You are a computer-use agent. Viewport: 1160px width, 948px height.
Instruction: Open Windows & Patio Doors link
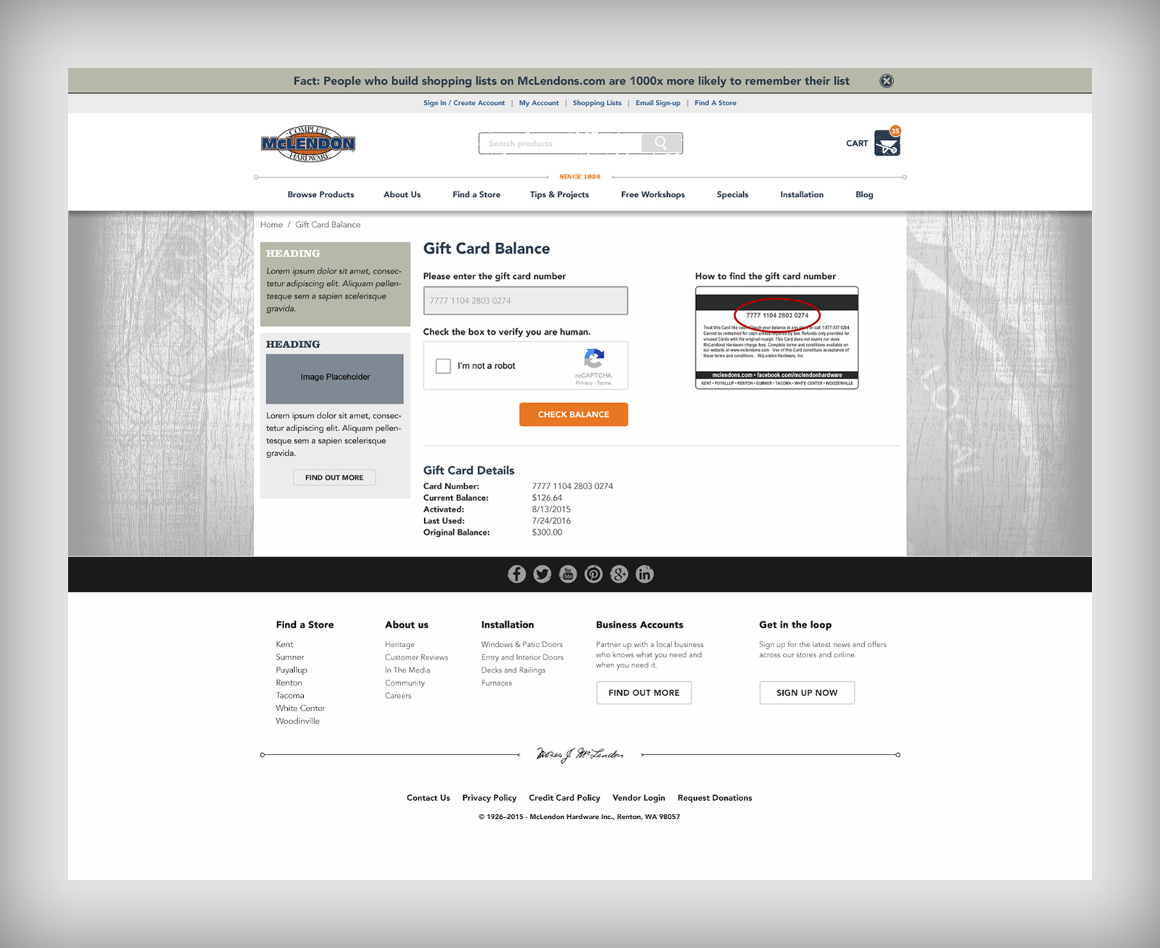(x=522, y=644)
